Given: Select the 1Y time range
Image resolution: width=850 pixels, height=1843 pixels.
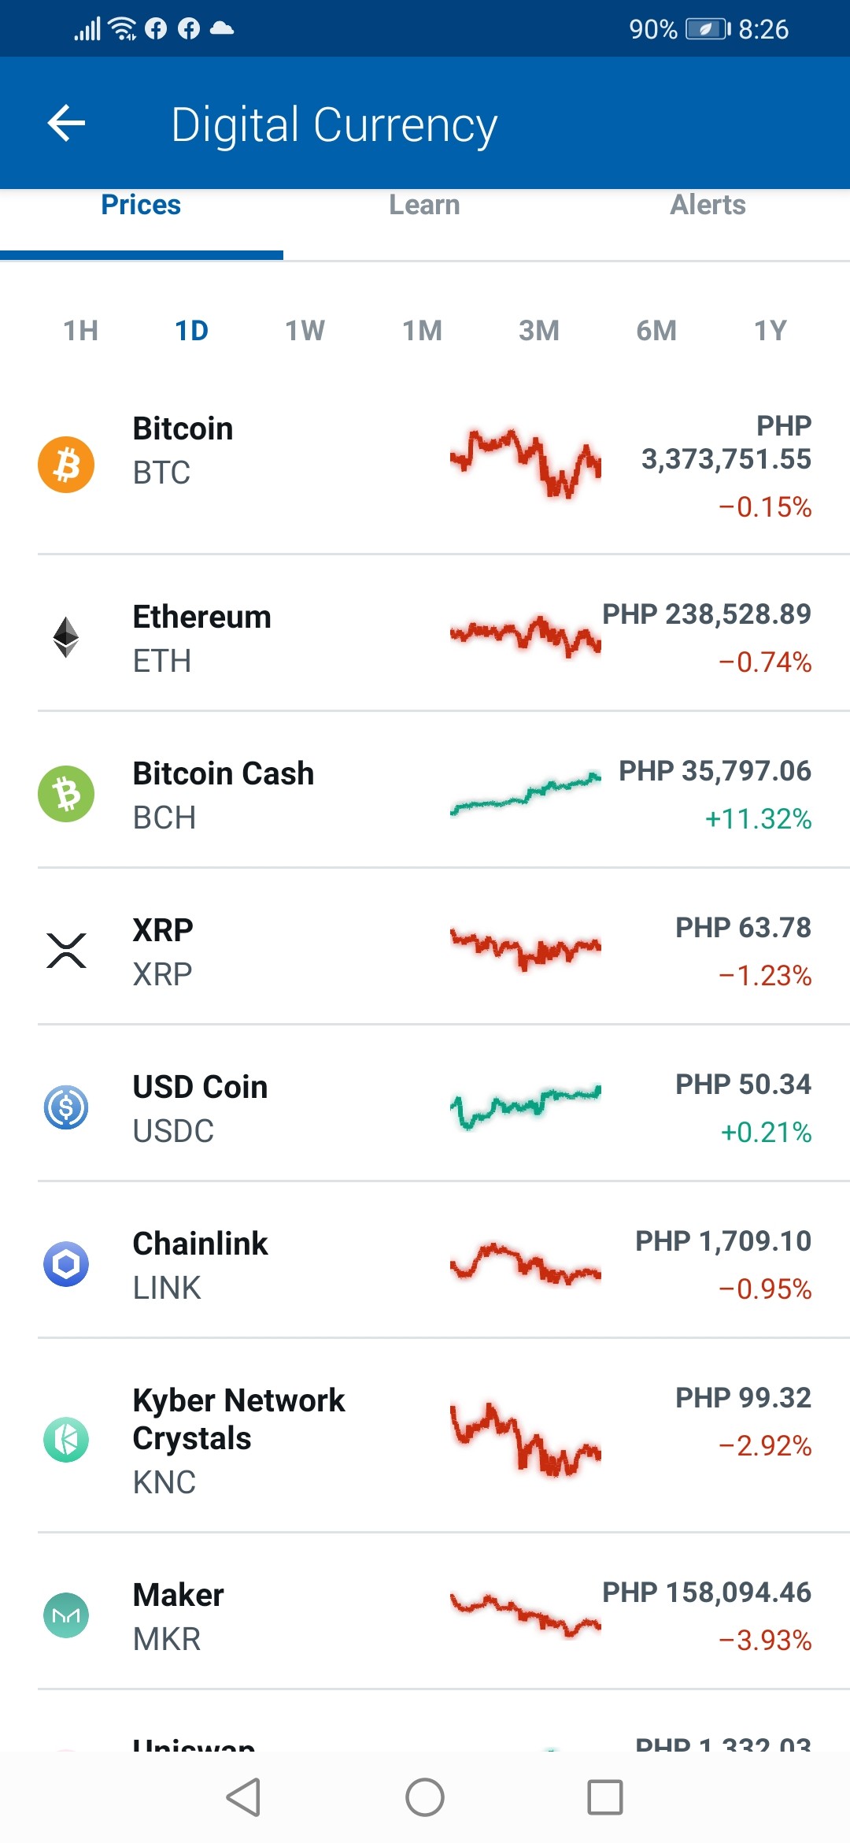Looking at the screenshot, I should click(x=771, y=331).
